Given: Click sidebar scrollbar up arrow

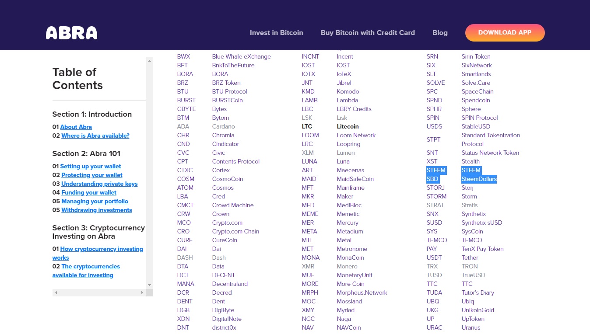Looking at the screenshot, I should click(149, 61).
